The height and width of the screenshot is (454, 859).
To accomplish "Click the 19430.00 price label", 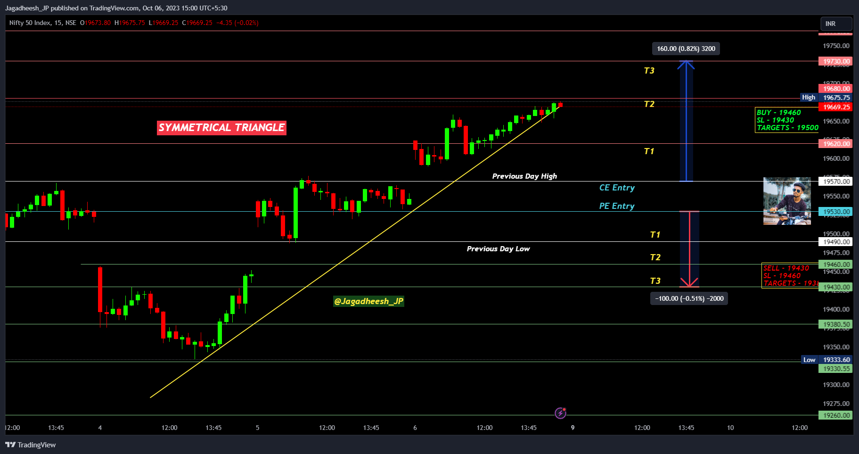I will [x=835, y=287].
